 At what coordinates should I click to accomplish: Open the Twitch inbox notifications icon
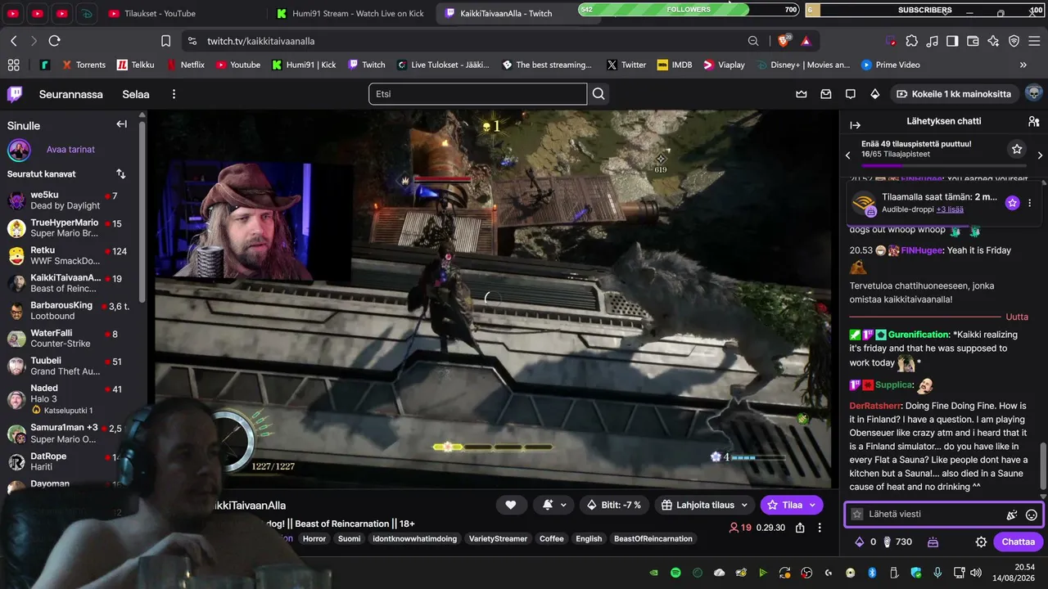826,94
